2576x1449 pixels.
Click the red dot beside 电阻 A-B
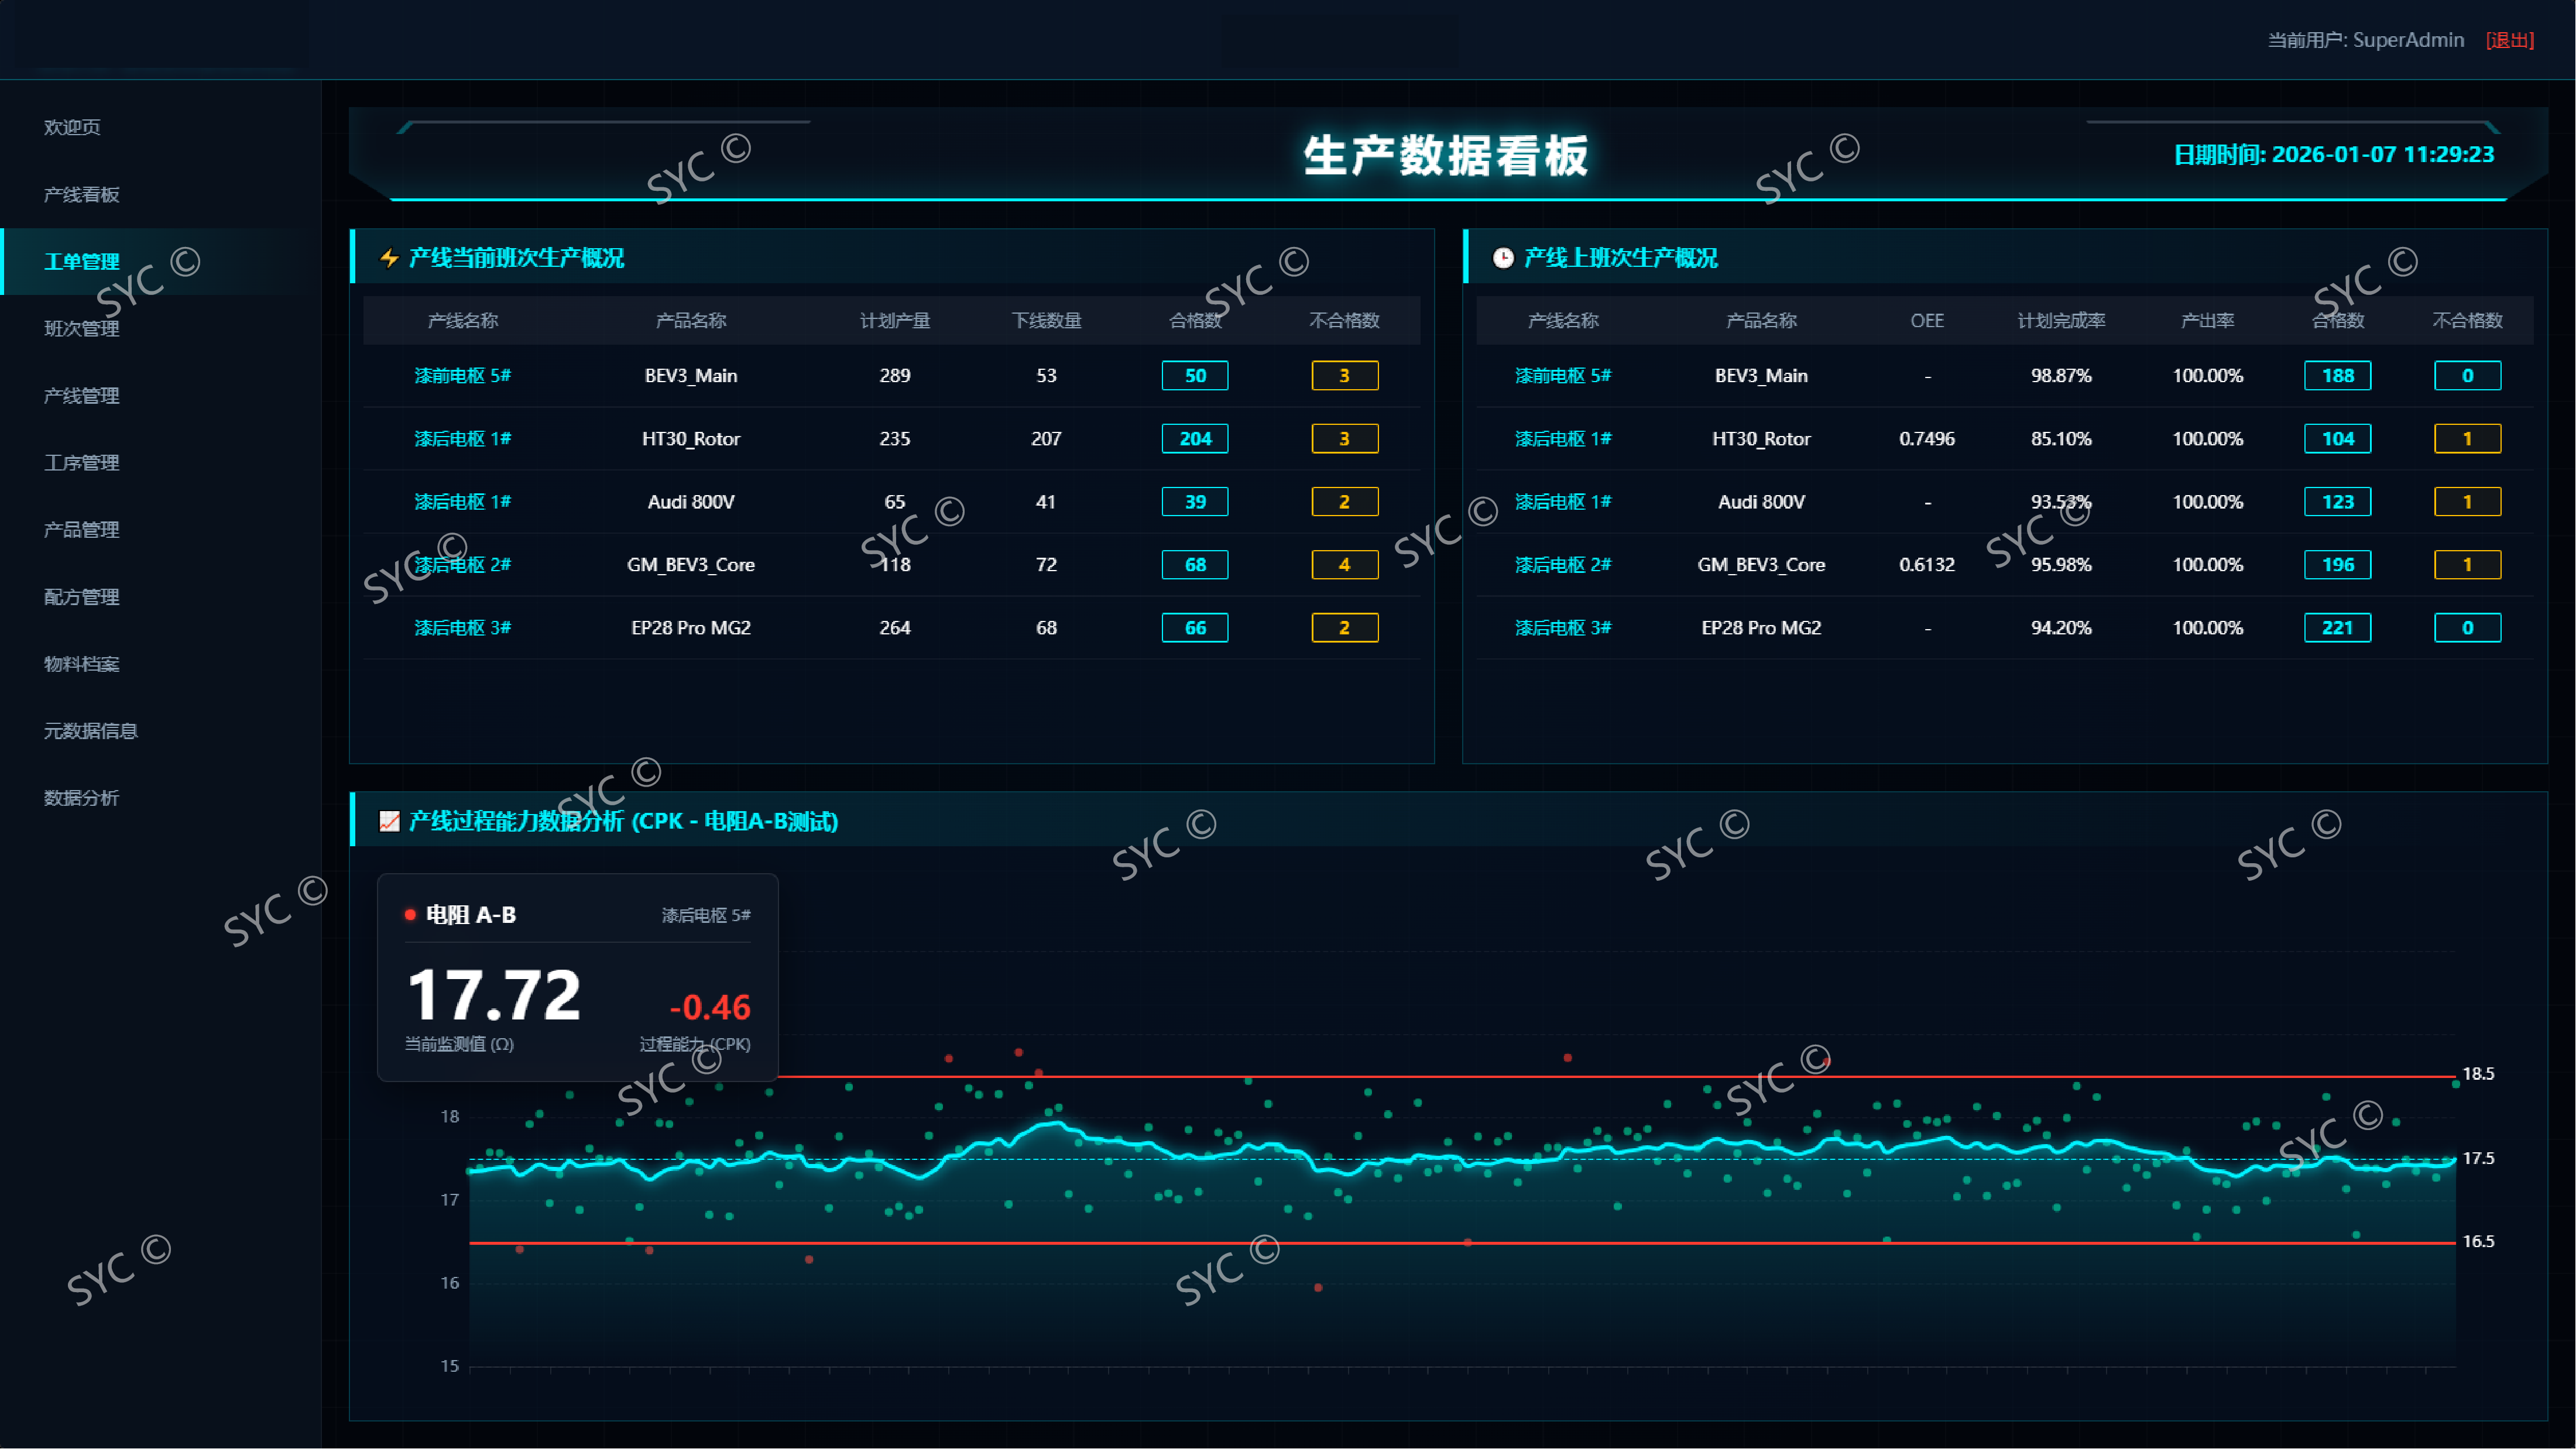click(x=410, y=915)
